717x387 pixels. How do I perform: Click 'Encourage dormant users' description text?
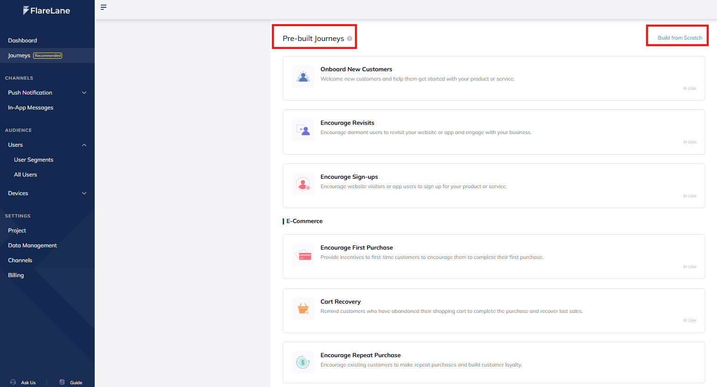426,133
